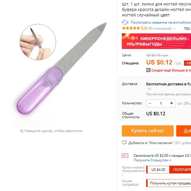191x191 pixels.
Task: Click the red ПОЛУЧИТЬ coupon button
Action: (180, 169)
